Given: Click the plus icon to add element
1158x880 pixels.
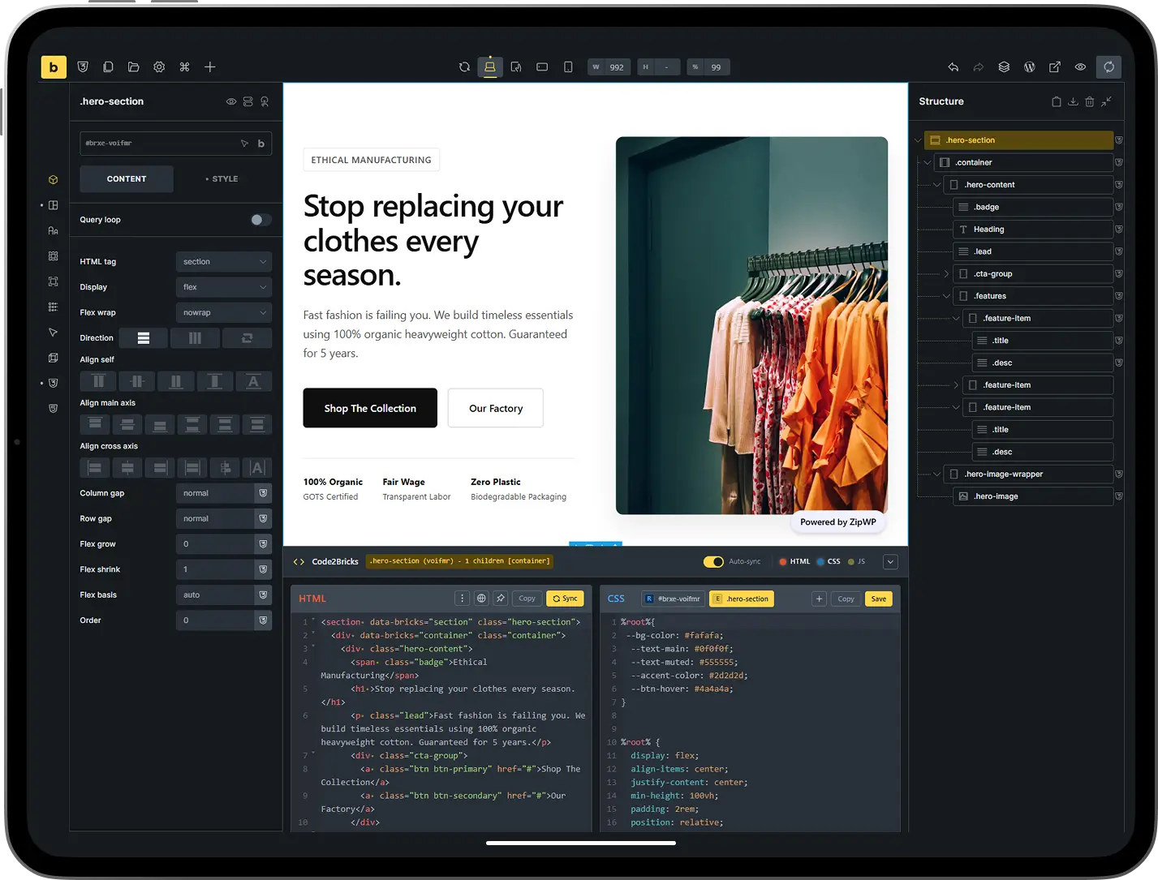Looking at the screenshot, I should (209, 67).
